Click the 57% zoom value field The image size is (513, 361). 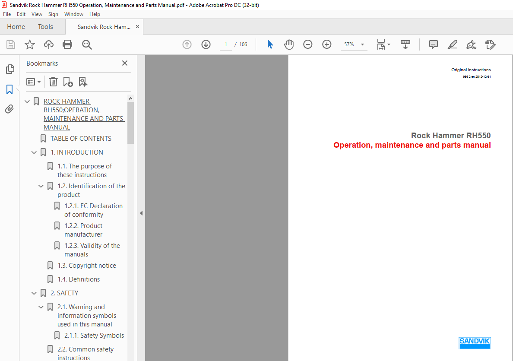349,44
